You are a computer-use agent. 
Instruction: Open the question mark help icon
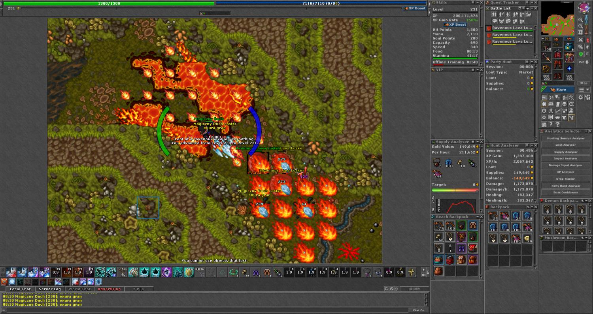click(551, 124)
